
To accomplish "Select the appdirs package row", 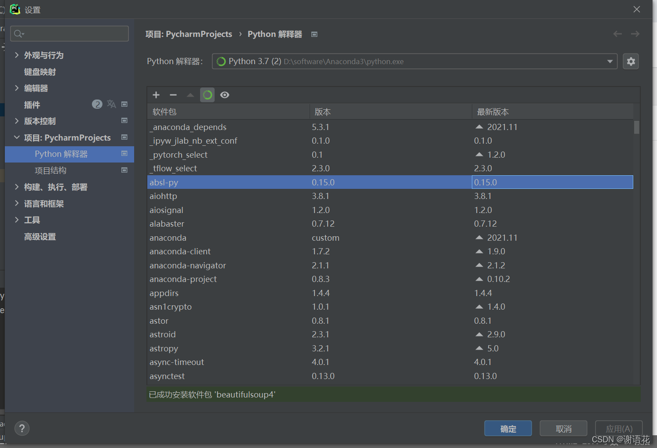I will click(391, 293).
